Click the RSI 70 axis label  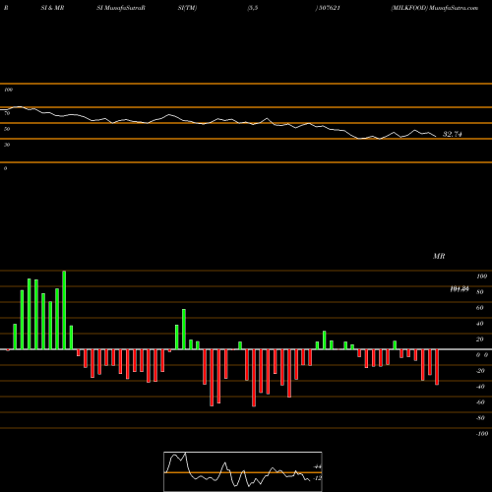point(7,113)
